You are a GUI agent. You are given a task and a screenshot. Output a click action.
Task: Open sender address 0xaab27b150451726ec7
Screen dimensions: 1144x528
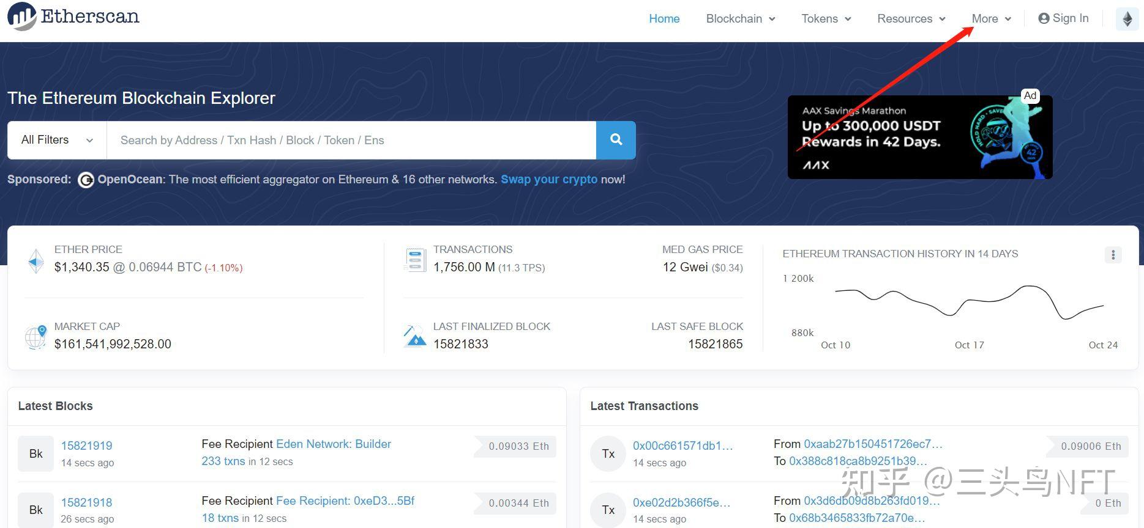(873, 444)
